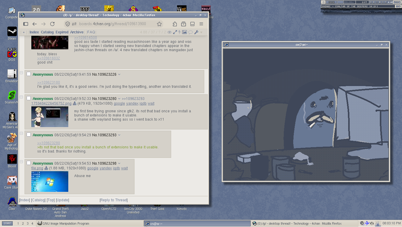Image resolution: width=402 pixels, height=227 pixels.
Task: Go forward one page in Firefox
Action: point(43,24)
